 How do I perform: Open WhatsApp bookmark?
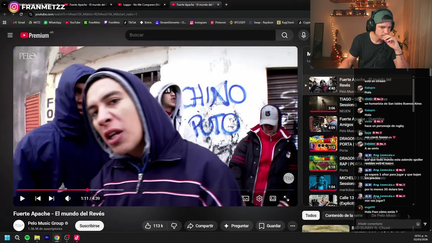(52, 23)
